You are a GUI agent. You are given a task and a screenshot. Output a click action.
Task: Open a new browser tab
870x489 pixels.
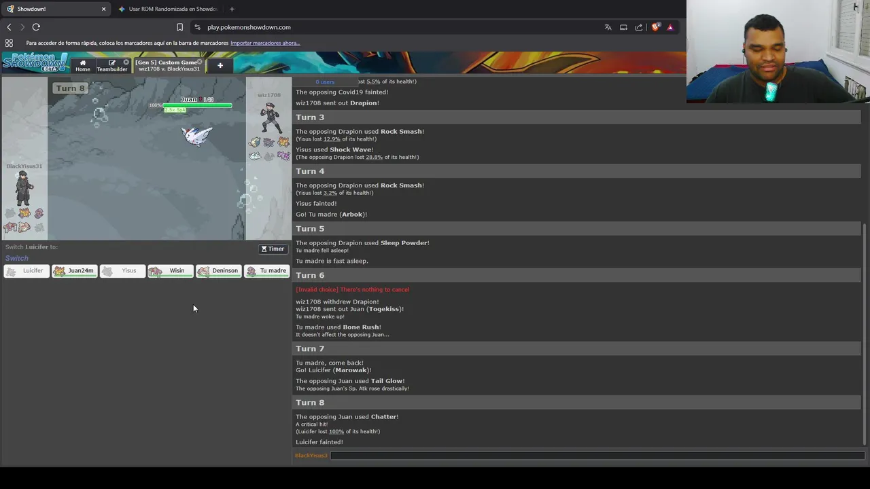[x=232, y=9]
